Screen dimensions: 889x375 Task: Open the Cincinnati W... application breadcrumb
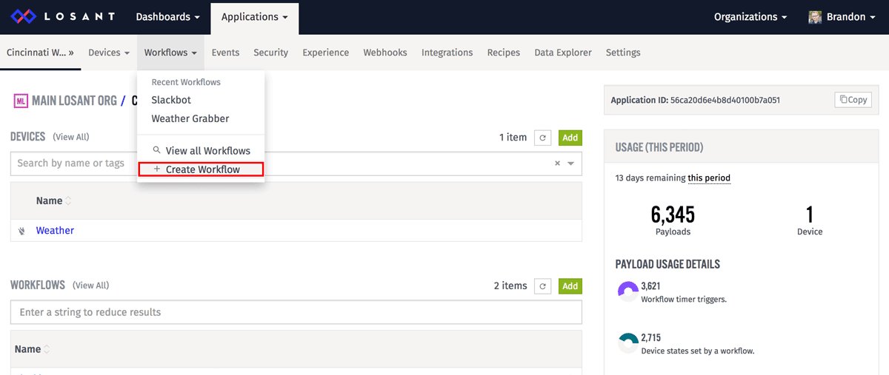(x=40, y=53)
